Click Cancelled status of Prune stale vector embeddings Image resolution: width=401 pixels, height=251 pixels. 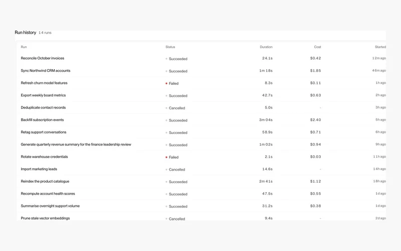(x=175, y=218)
